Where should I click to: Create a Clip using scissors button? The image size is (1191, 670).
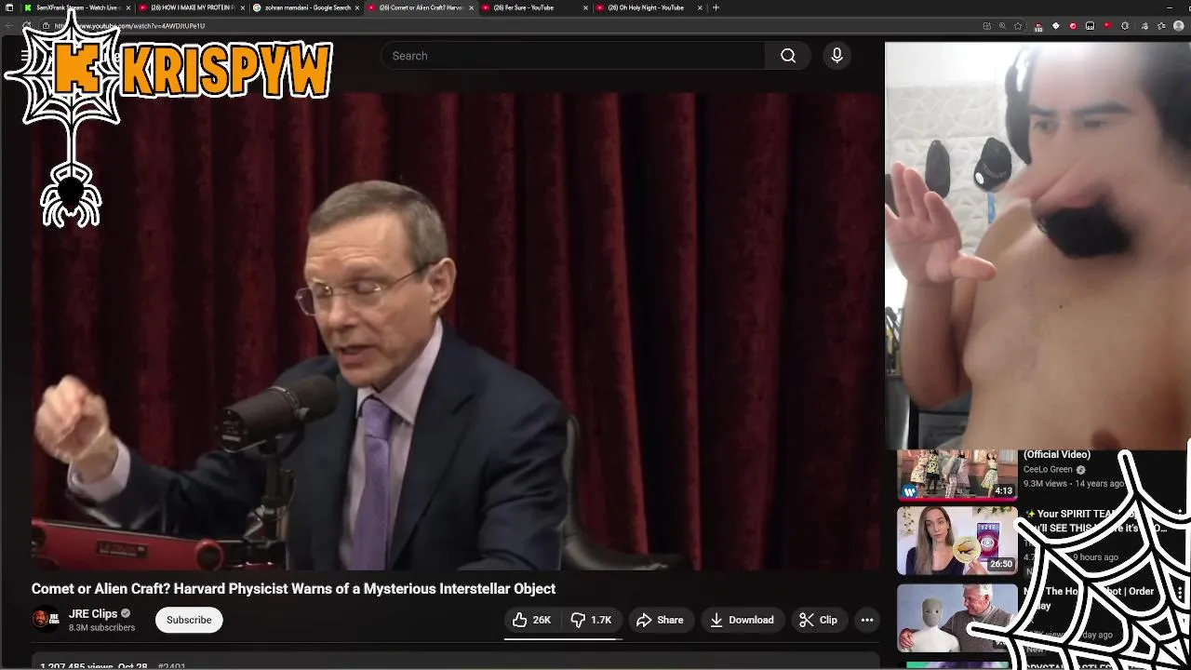(819, 620)
